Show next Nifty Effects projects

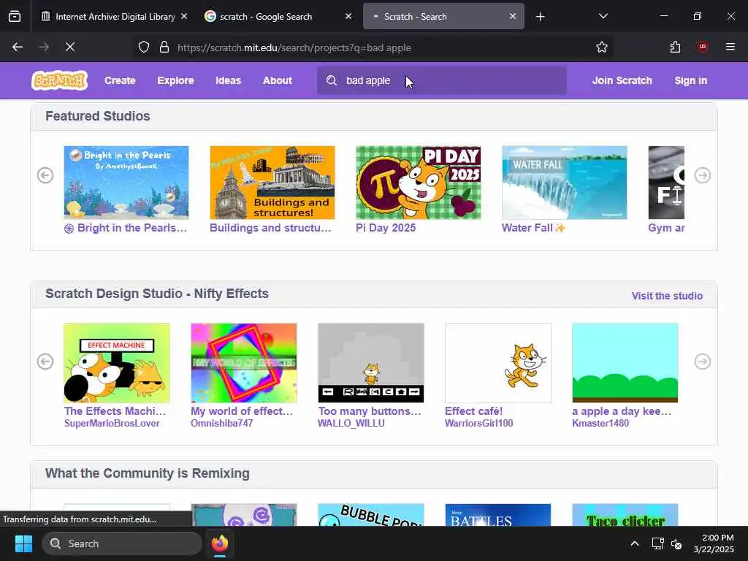(702, 362)
